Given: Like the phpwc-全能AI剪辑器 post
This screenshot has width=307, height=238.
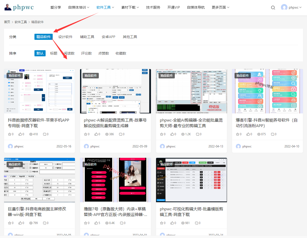Looking at the screenshot, I should (x=172, y=134).
